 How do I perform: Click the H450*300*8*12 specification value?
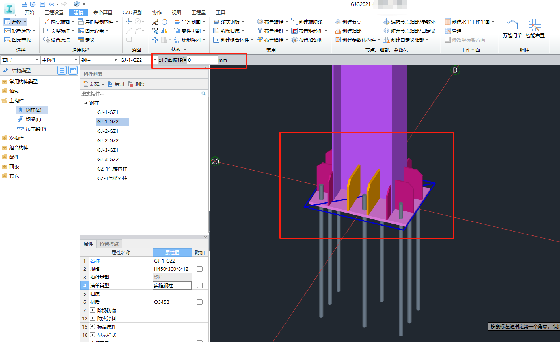pyautogui.click(x=172, y=269)
